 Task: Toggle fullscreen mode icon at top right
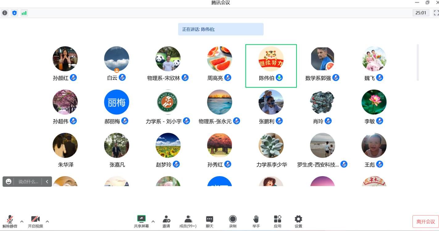(436, 13)
